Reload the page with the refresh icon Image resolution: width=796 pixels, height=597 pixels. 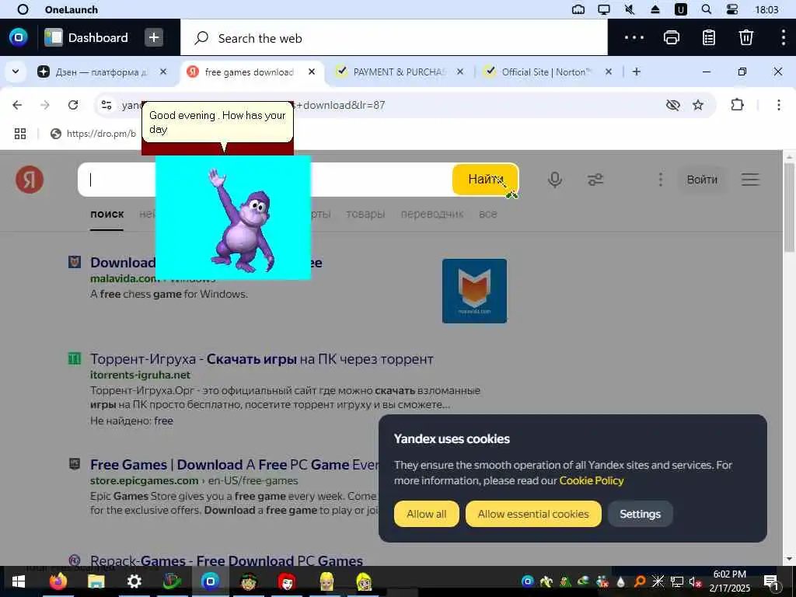73,105
